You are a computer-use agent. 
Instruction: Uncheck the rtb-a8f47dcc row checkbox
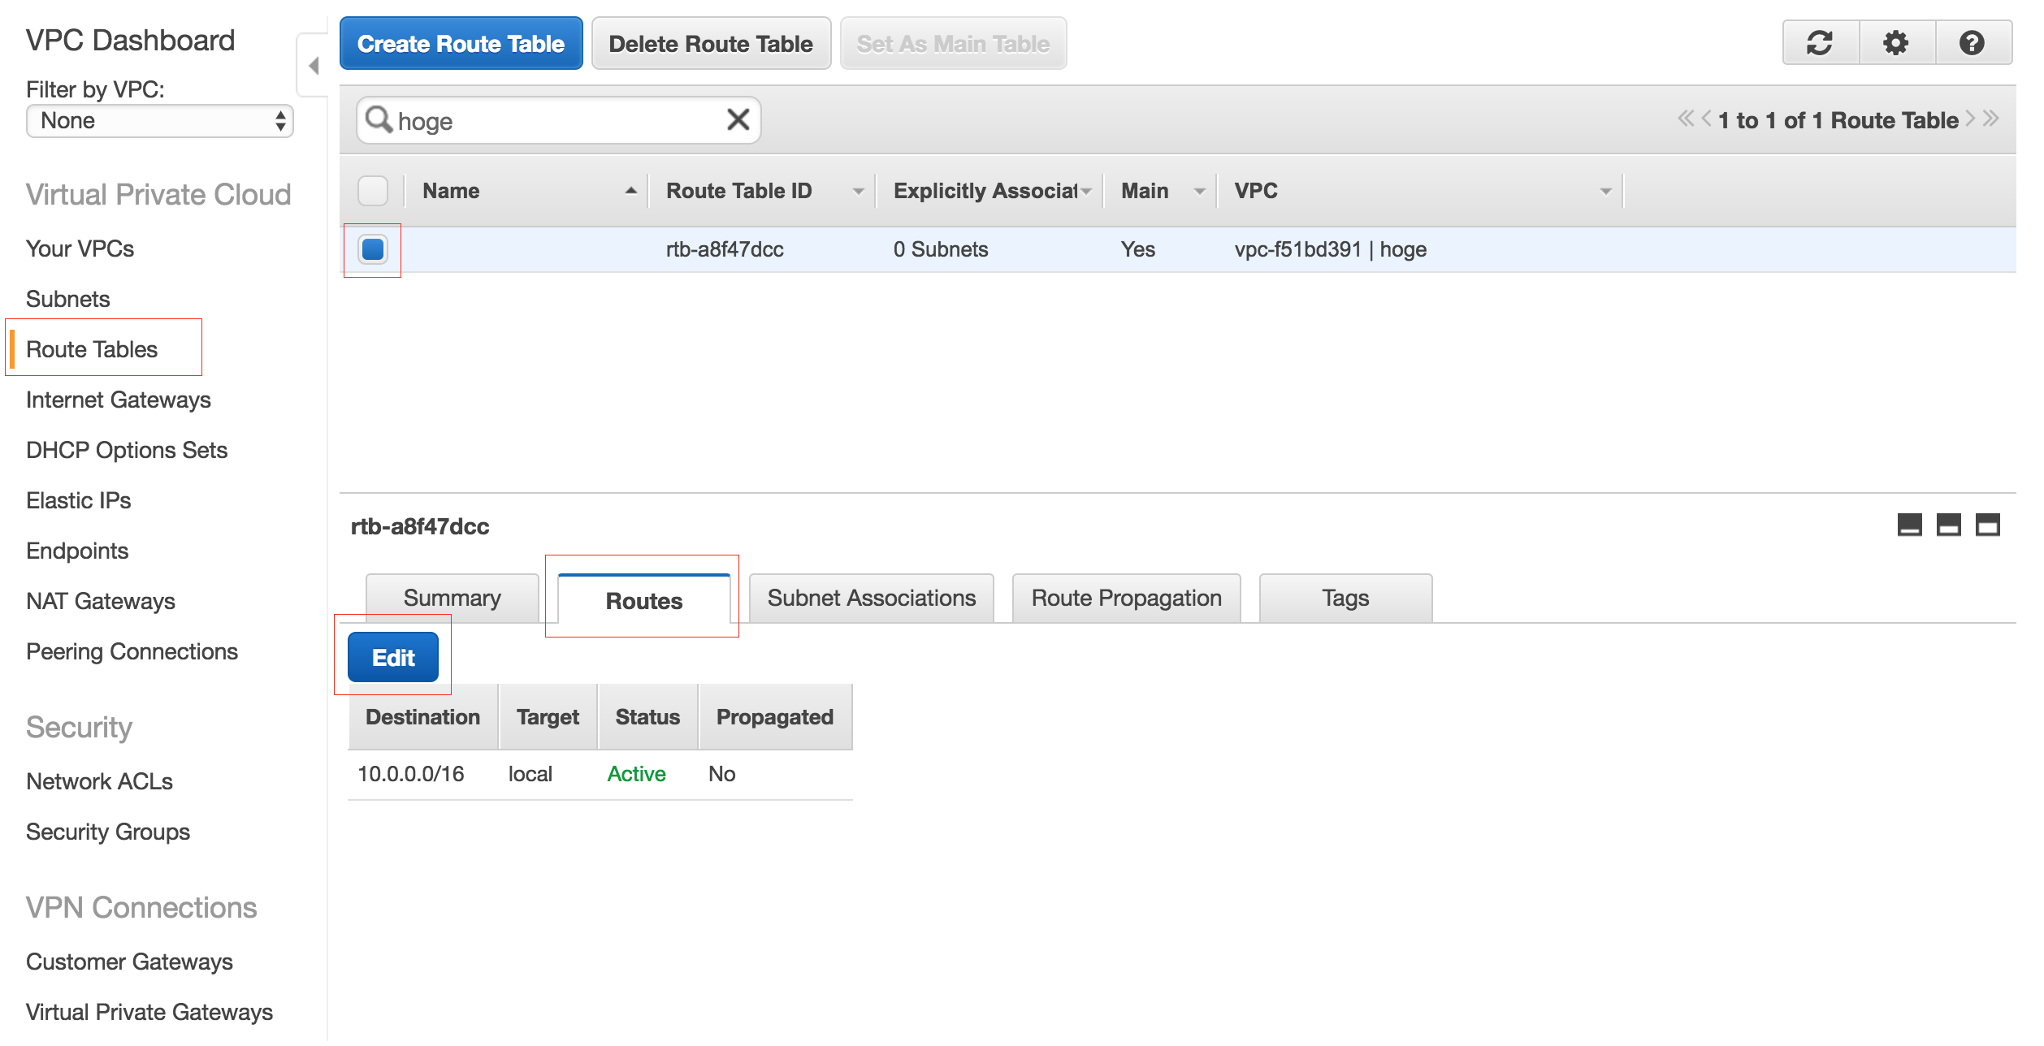point(373,249)
